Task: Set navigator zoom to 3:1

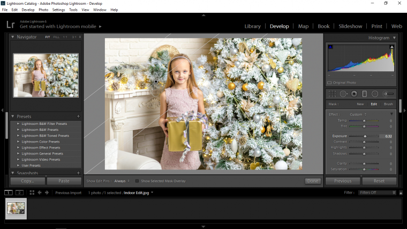Action: (x=74, y=37)
